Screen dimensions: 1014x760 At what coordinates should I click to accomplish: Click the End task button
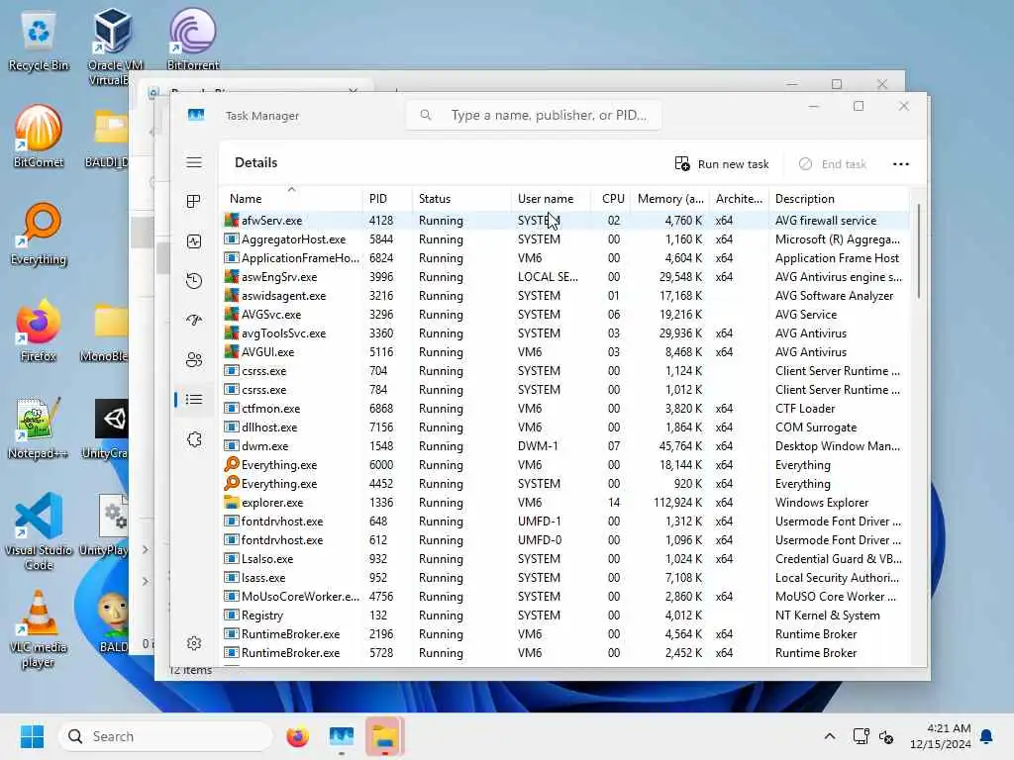click(832, 164)
